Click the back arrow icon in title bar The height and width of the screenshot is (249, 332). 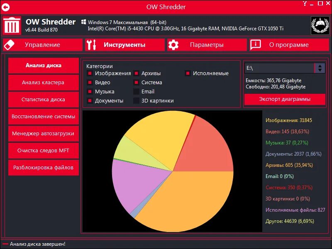6,7
